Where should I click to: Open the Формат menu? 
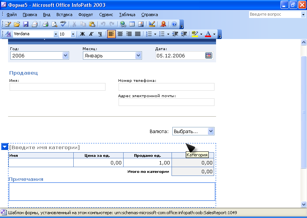point(85,15)
